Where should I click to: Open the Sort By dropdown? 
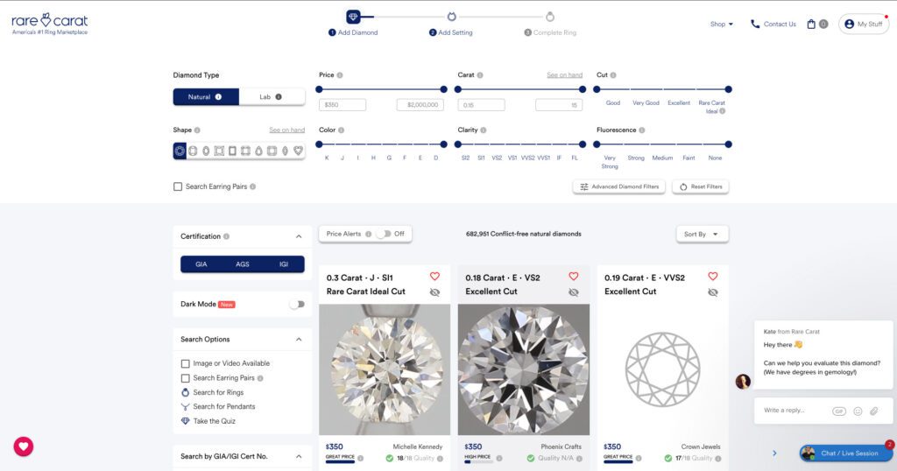point(702,234)
